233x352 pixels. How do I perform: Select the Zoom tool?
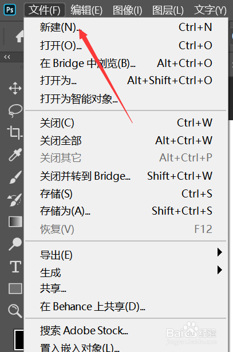(15, 311)
